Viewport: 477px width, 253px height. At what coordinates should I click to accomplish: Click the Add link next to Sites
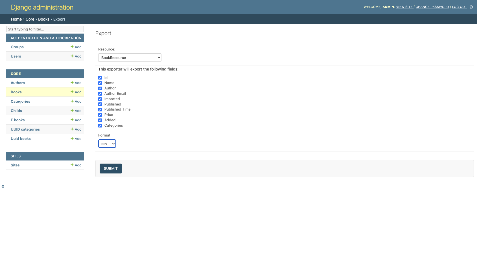pos(76,165)
